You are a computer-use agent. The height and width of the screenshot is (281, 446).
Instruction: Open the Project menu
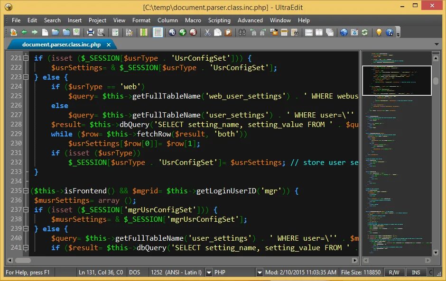(x=97, y=20)
